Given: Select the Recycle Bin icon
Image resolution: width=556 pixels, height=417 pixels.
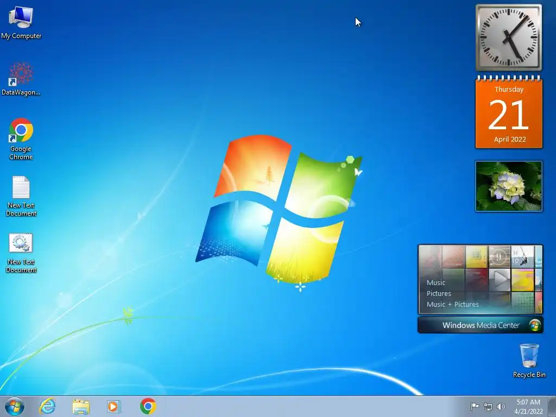Looking at the screenshot, I should 529,361.
